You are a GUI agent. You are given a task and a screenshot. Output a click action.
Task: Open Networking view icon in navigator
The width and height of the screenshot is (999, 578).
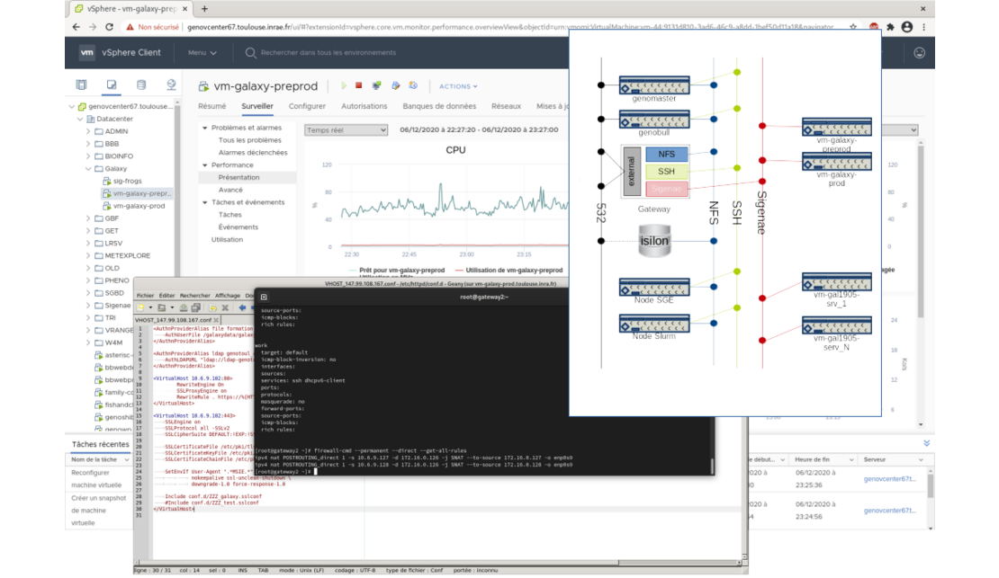[x=171, y=84]
